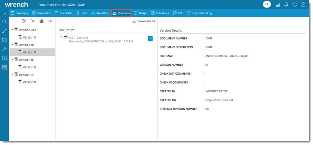Click the copy icon above revision tree
313x145 pixels.
pyautogui.click(x=24, y=21)
